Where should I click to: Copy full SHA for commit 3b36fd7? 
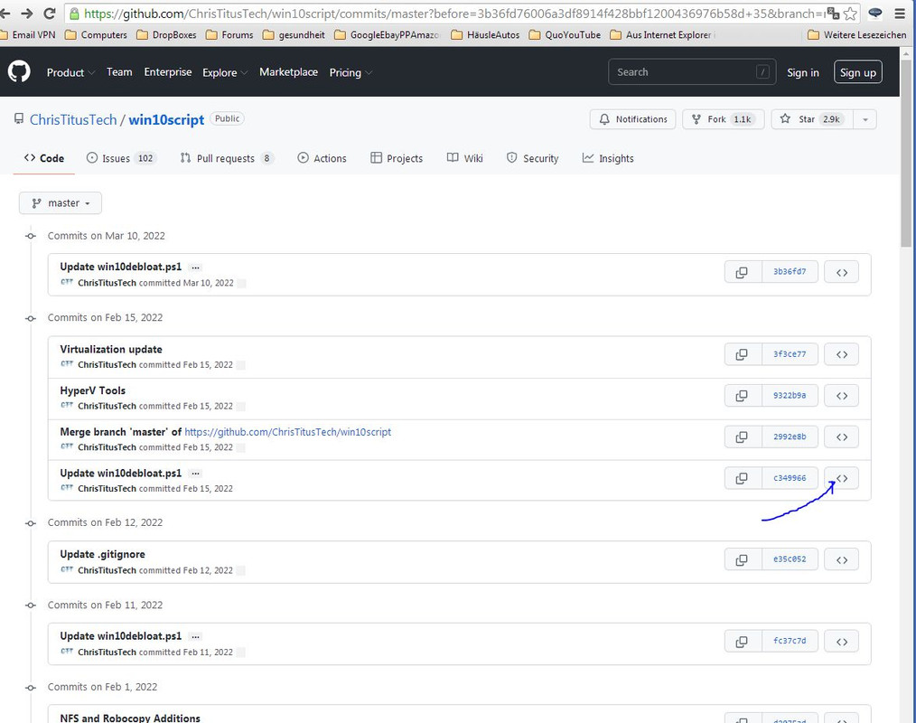click(x=743, y=272)
